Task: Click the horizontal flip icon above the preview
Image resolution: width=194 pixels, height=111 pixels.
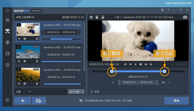Action: coord(103,17)
